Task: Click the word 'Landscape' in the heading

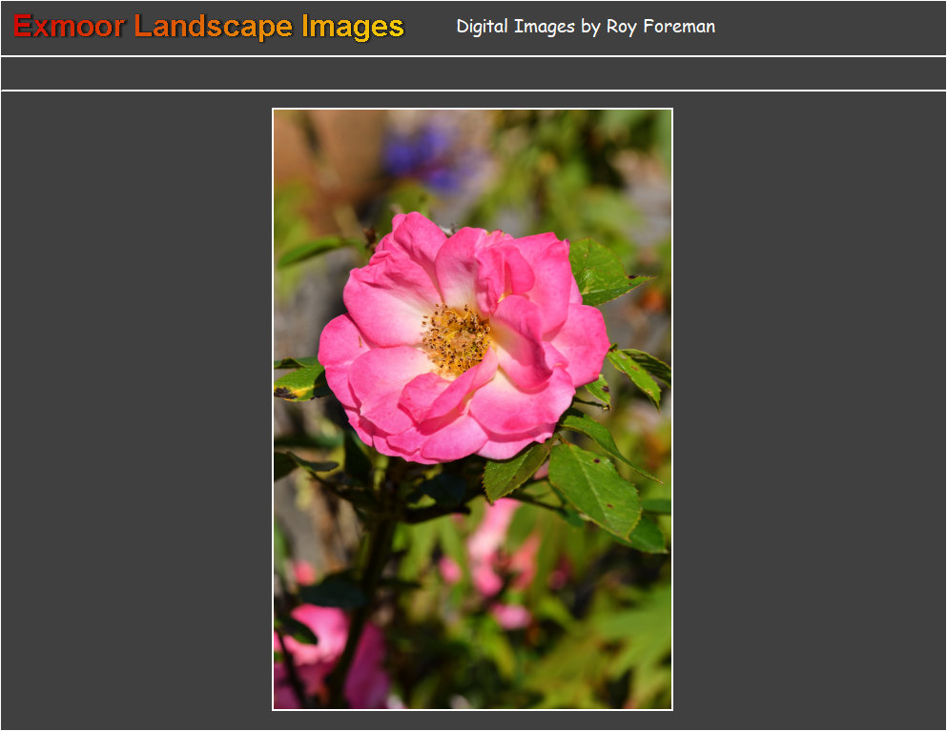Action: [216, 27]
